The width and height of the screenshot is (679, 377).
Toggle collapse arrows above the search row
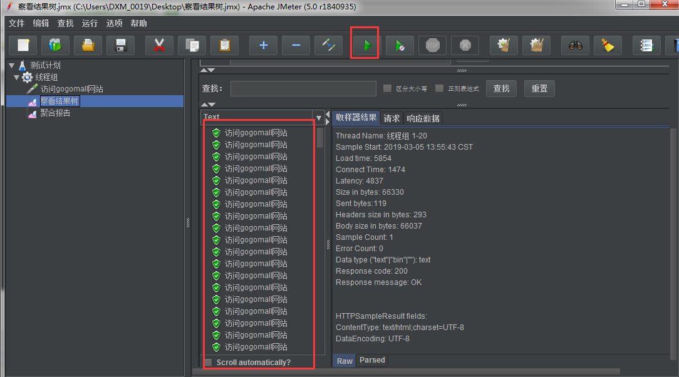(x=207, y=70)
